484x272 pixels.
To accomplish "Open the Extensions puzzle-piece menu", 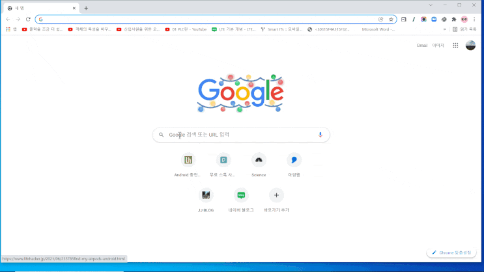I will pyautogui.click(x=454, y=19).
